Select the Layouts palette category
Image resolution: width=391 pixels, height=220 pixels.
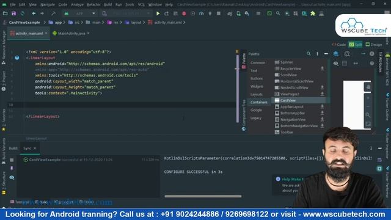click(257, 94)
